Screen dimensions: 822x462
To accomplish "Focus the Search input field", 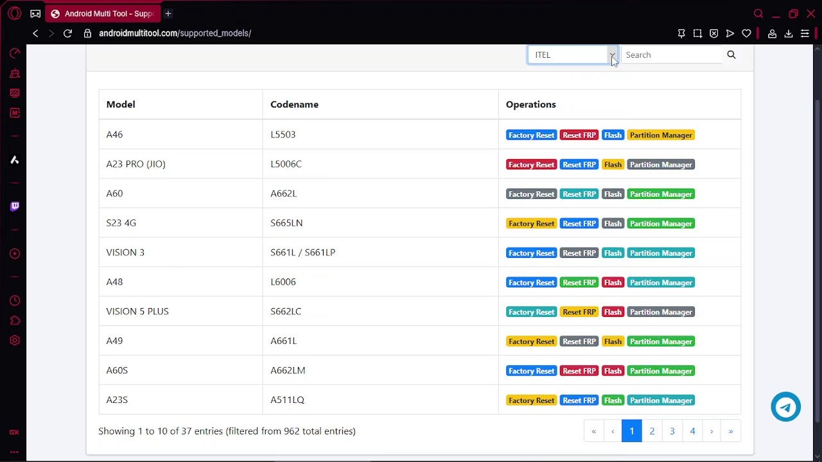I will coord(672,55).
